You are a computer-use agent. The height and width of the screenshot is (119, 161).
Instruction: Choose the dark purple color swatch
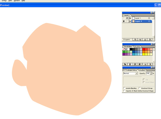(123, 54)
